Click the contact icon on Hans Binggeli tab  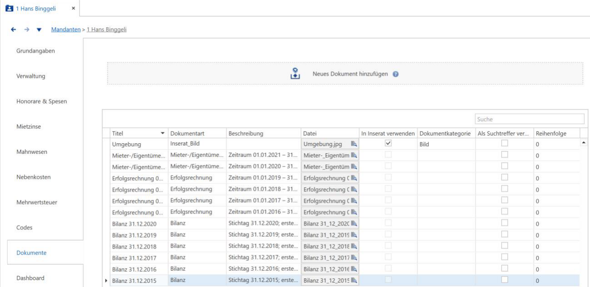8,9
